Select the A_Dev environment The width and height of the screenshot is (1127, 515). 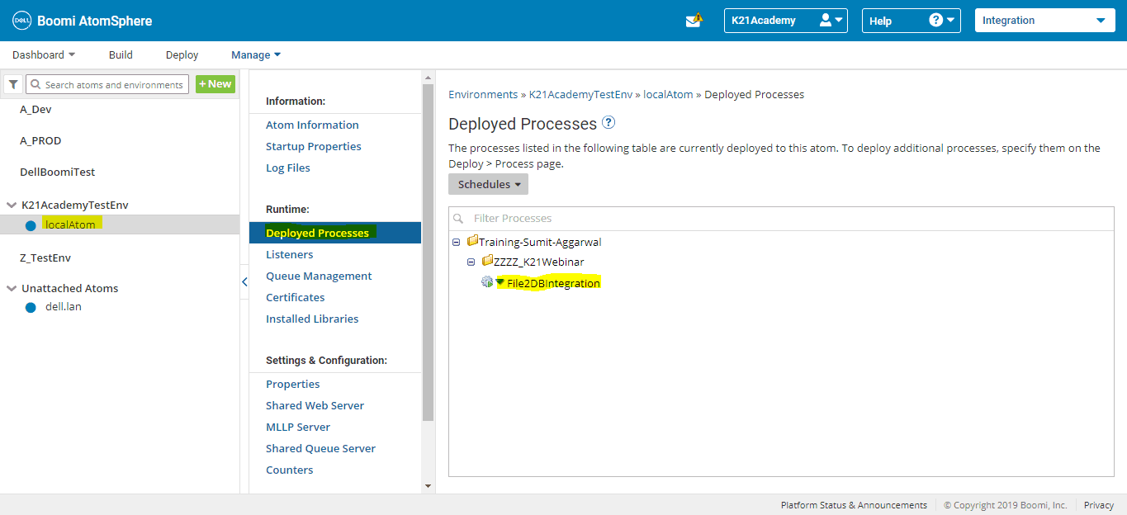point(36,109)
